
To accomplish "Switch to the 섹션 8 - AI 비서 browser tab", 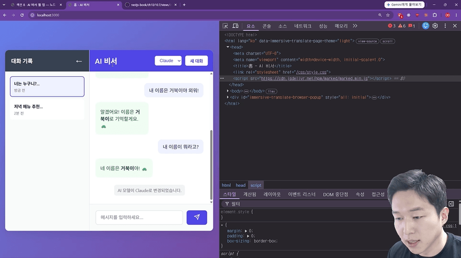I will (36, 5).
